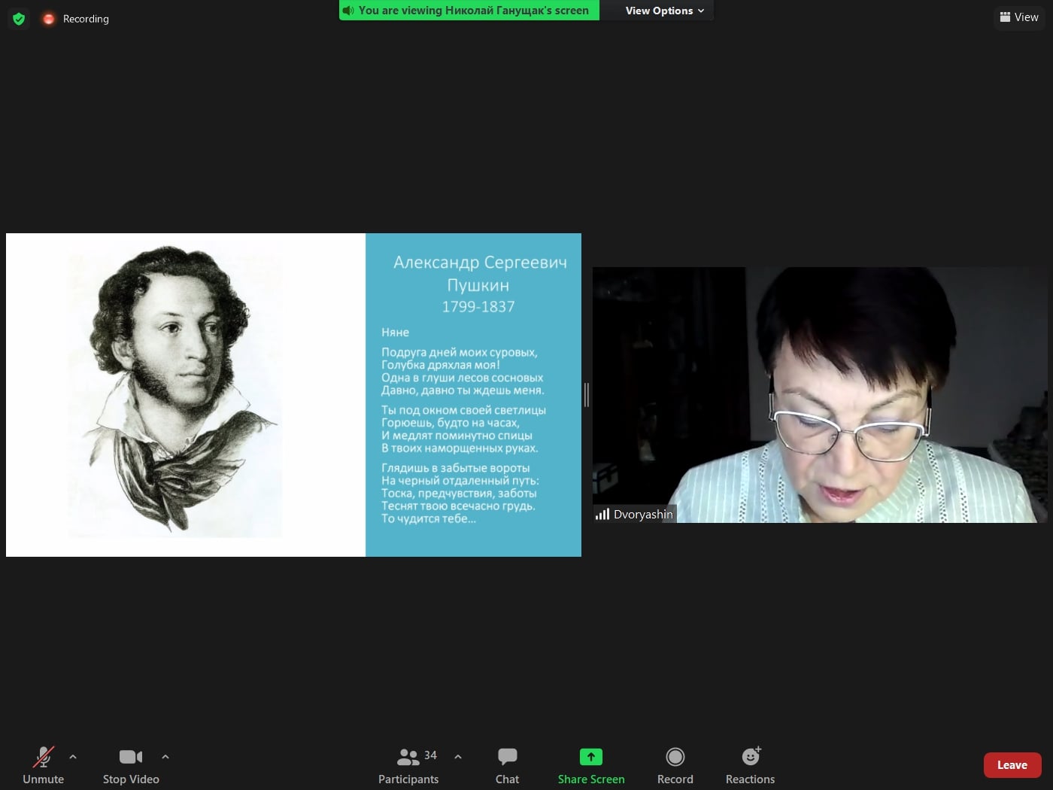Click the red Leave button
This screenshot has width=1053, height=790.
click(1012, 765)
